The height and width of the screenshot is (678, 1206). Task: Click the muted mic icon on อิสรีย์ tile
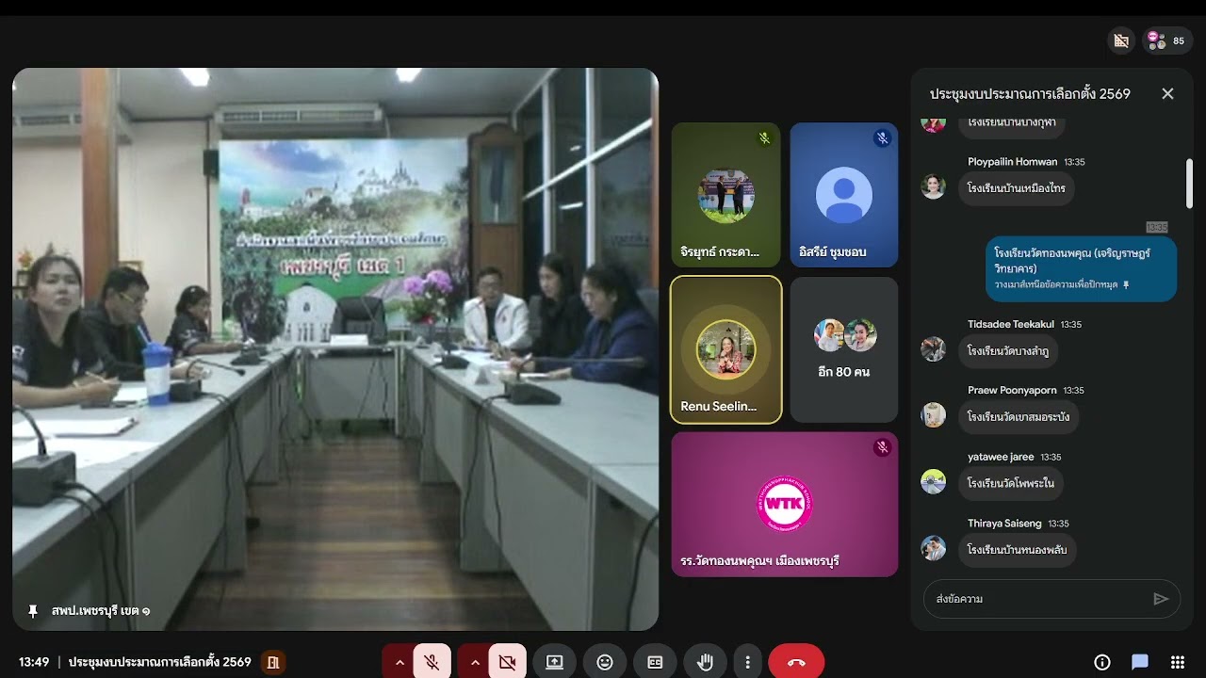click(882, 138)
